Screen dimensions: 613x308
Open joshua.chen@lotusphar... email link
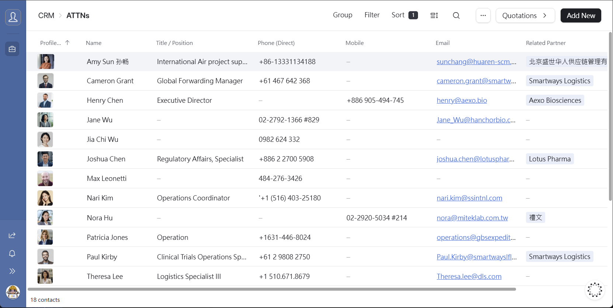click(476, 159)
